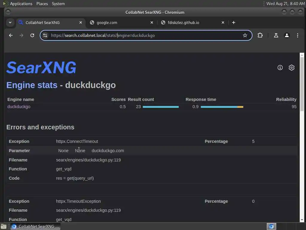Click the forward navigation arrow
306x230 pixels.
22,35
